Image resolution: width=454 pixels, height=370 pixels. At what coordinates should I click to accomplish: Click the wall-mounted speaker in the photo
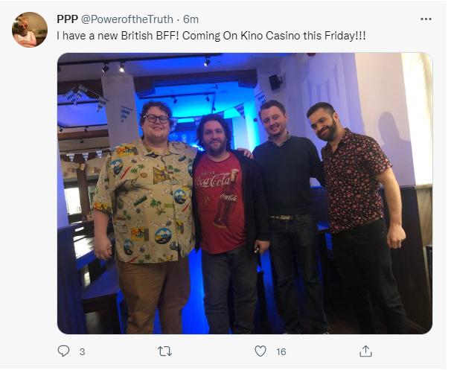(275, 82)
